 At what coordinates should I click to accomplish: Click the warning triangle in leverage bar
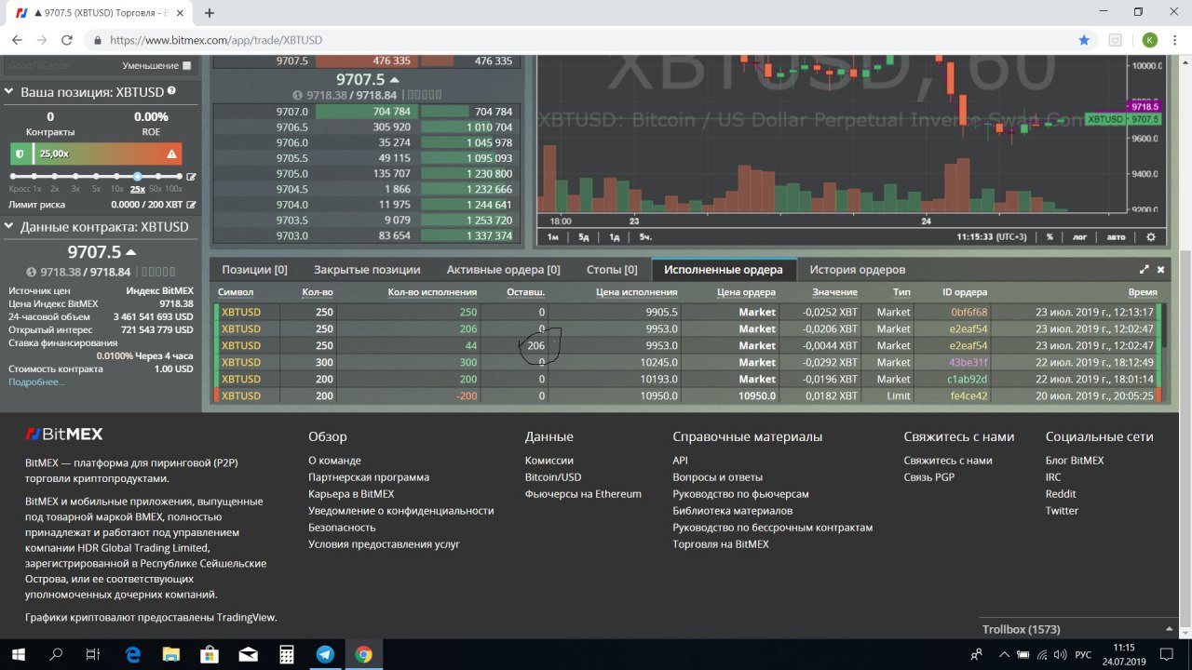tap(171, 154)
